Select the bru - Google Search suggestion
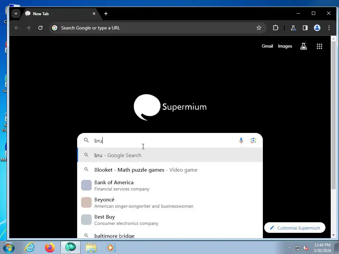339x254 pixels. pyautogui.click(x=170, y=155)
